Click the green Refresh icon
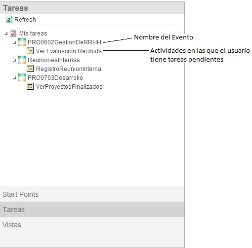This screenshot has width=252, height=248. click(9, 20)
